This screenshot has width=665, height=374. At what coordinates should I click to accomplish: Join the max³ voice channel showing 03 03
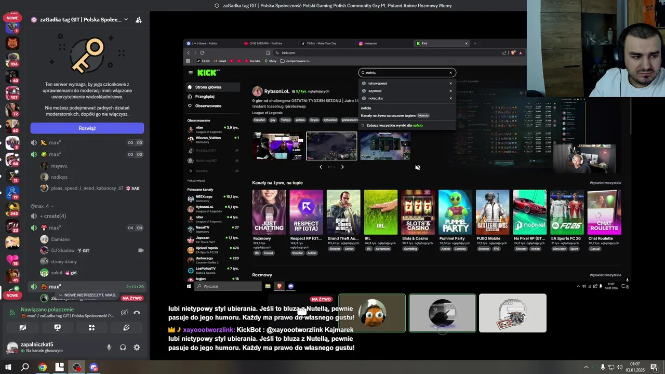point(87,154)
